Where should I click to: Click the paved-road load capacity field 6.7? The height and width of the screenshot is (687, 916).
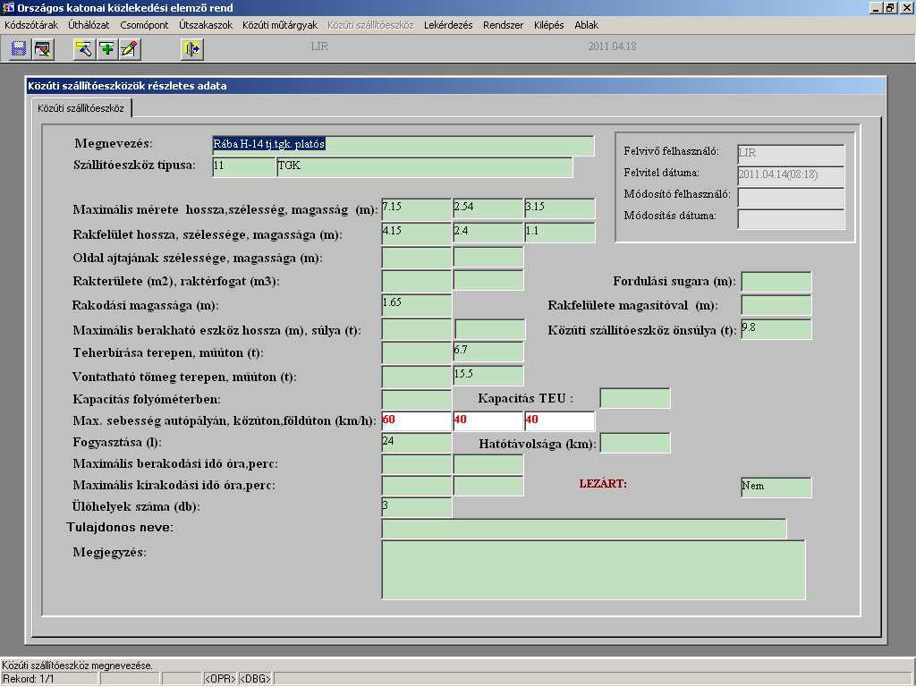click(488, 352)
